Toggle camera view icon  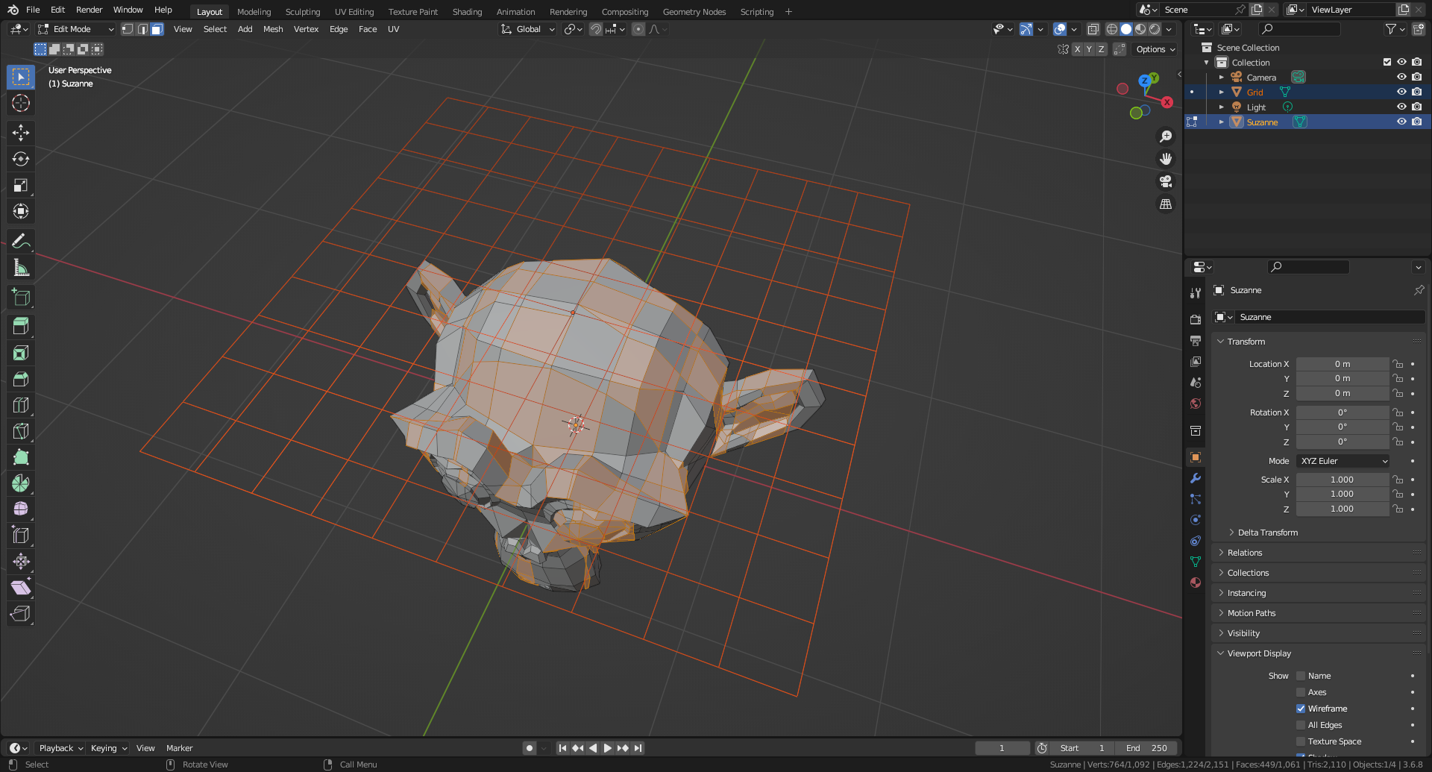pos(1166,181)
